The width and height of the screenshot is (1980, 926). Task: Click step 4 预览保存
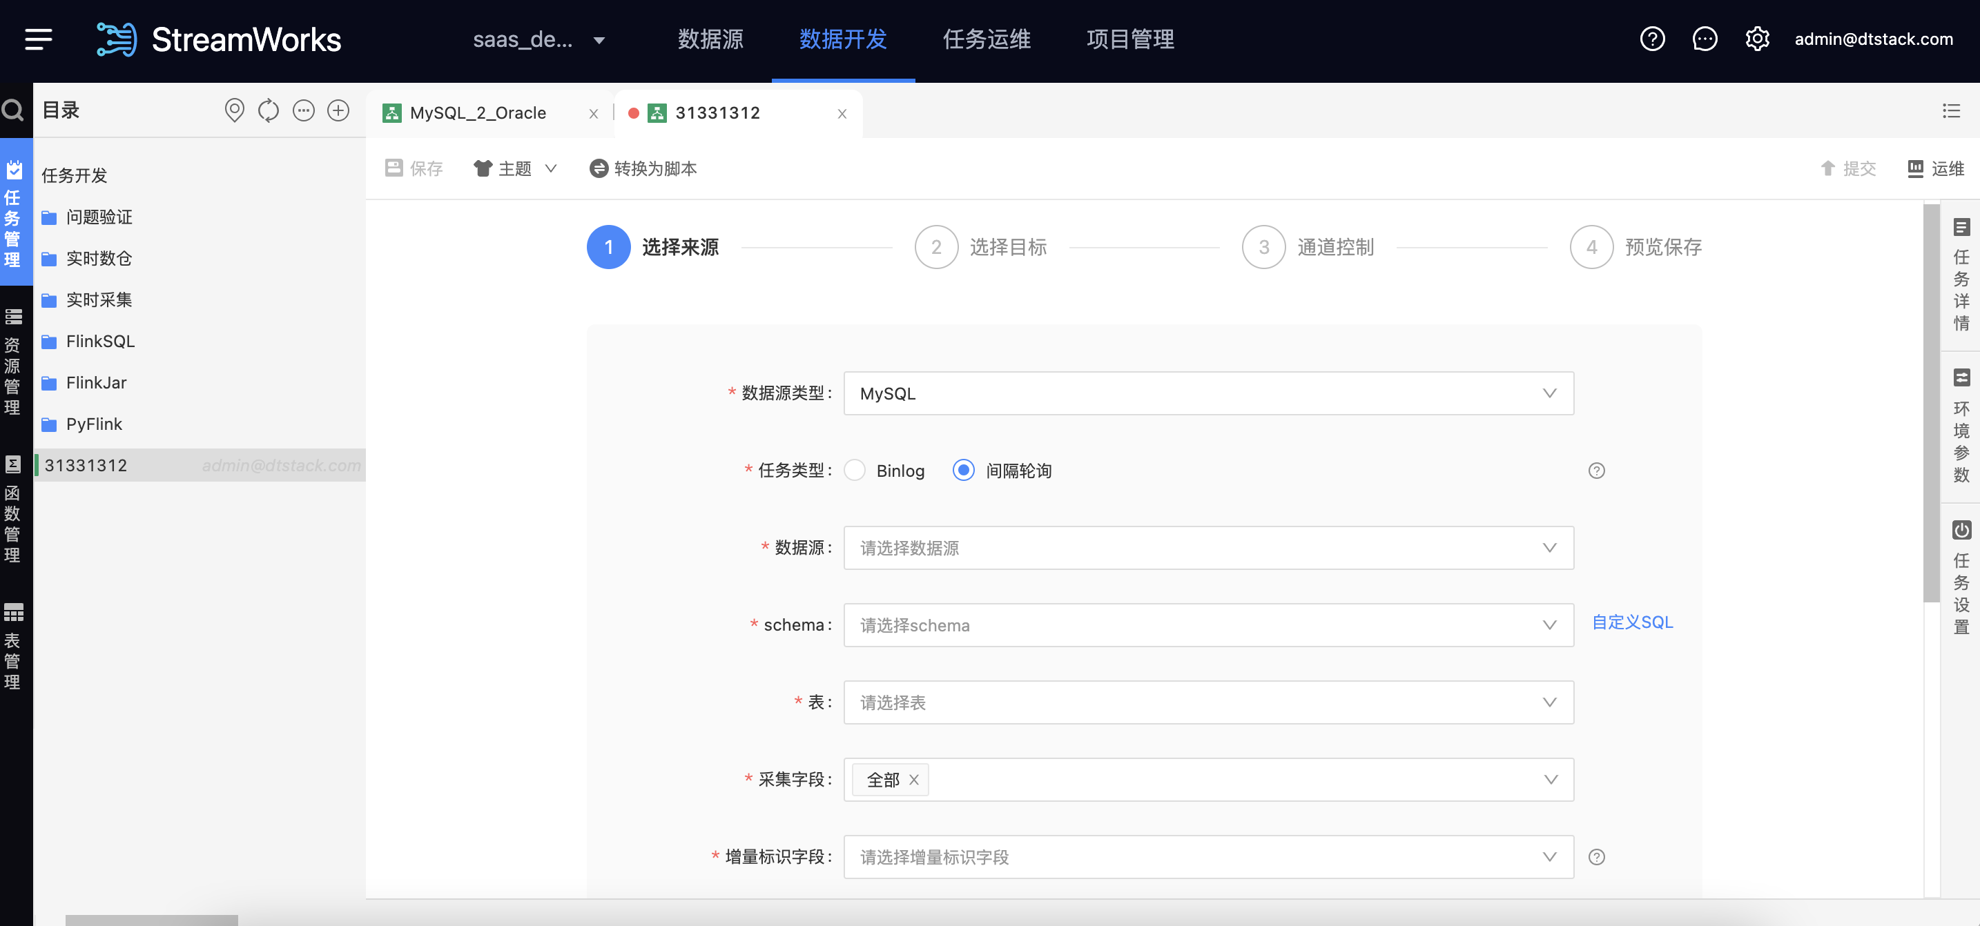click(x=1636, y=248)
